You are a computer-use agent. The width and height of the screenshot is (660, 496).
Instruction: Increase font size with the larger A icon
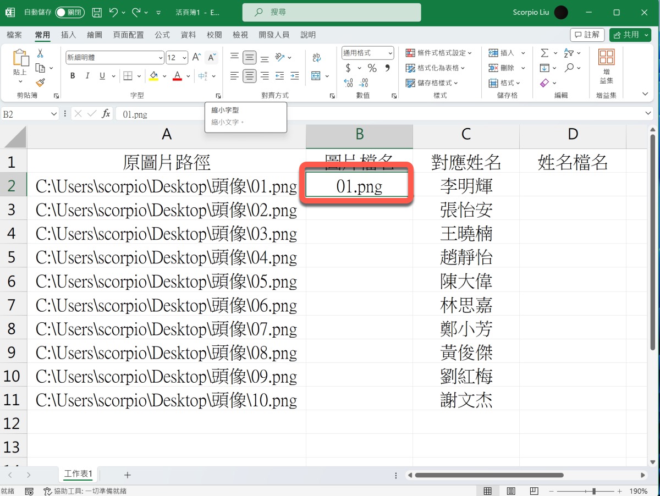196,57
